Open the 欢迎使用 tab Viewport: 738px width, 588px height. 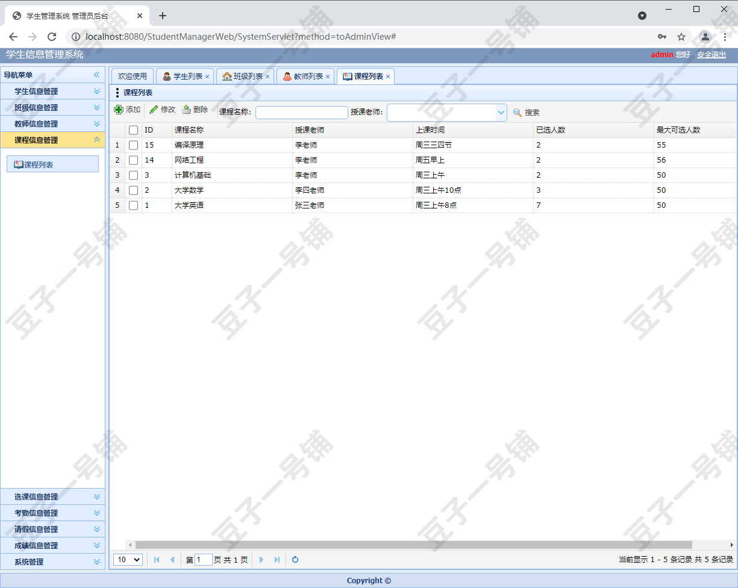pos(132,76)
